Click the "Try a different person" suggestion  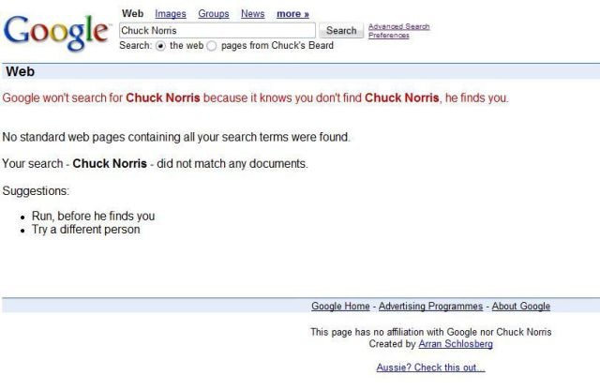(x=85, y=229)
